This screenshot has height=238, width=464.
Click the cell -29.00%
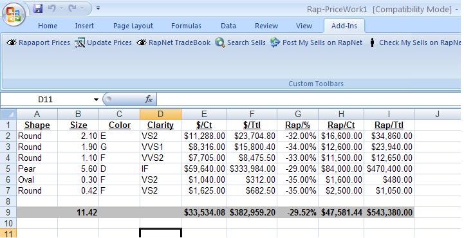(298, 169)
